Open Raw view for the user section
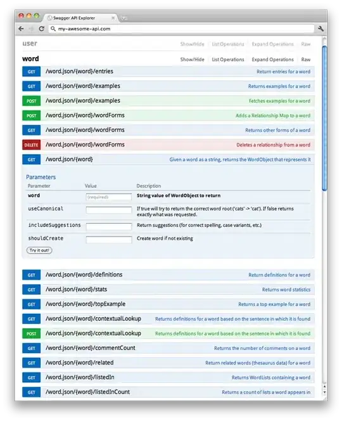This screenshot has height=421, width=342. click(x=306, y=44)
